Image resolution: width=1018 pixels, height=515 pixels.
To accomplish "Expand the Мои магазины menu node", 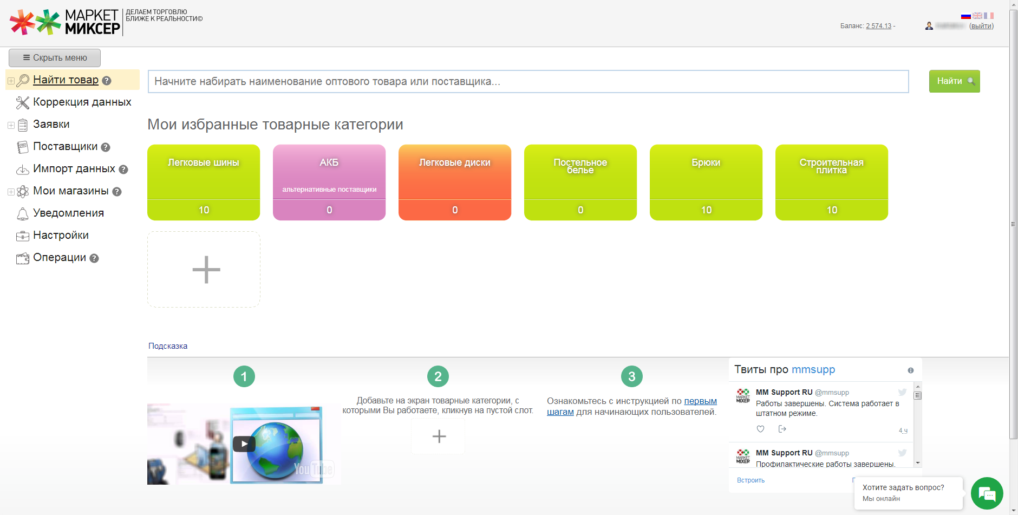I will click(x=11, y=192).
